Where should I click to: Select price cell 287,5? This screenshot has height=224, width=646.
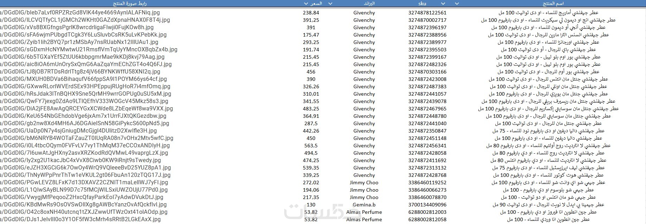coord(311,123)
